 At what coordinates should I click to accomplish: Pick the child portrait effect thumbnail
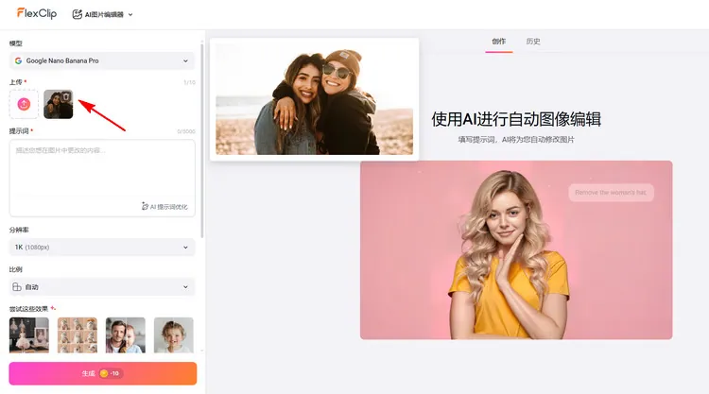tap(173, 335)
